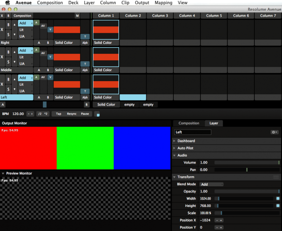This screenshot has width=282, height=231.
Task: Click the Tap tempo button
Action: point(58,114)
